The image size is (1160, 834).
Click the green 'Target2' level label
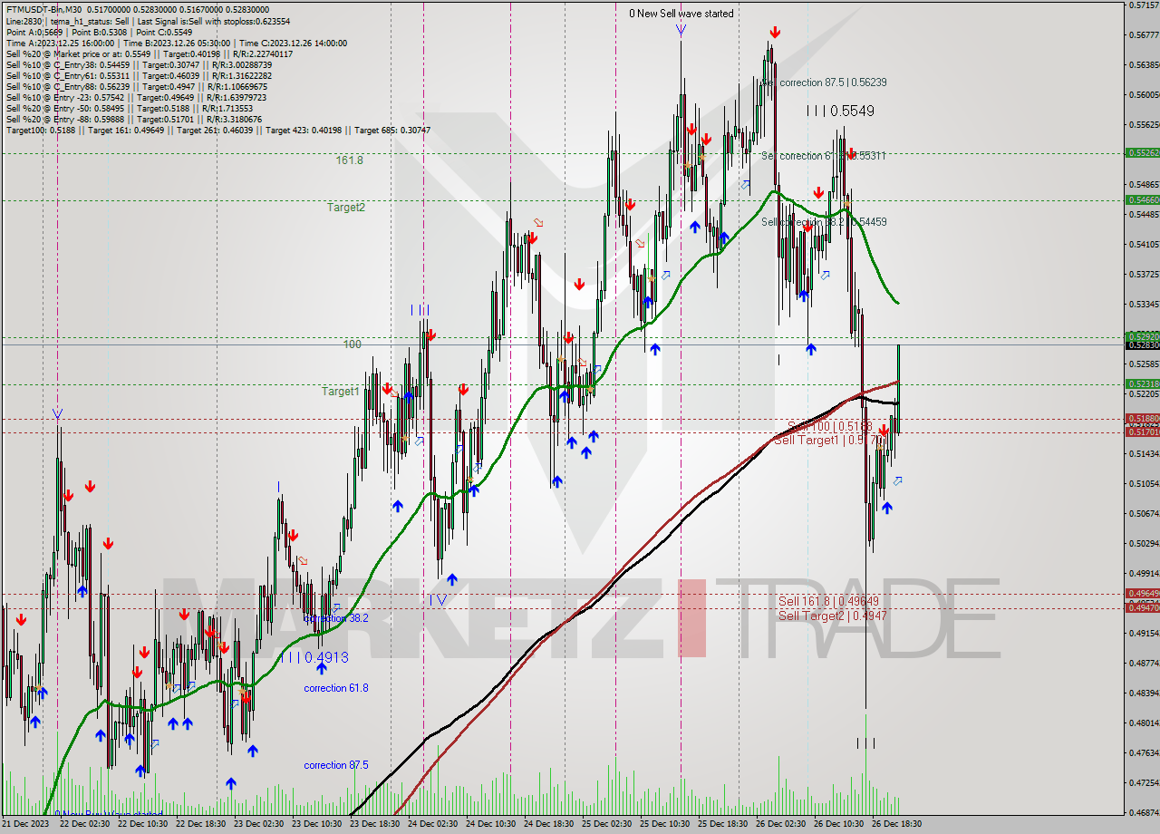(346, 208)
